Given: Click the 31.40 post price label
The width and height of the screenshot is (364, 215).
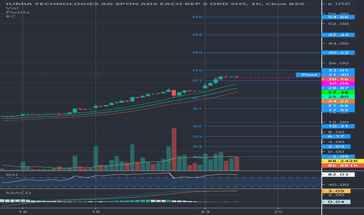Looking at the screenshot, I should pyautogui.click(x=338, y=75).
